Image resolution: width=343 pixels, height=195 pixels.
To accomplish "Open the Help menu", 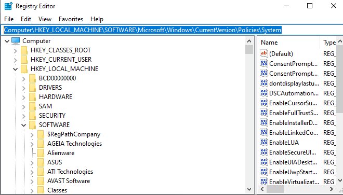I will [x=97, y=19].
